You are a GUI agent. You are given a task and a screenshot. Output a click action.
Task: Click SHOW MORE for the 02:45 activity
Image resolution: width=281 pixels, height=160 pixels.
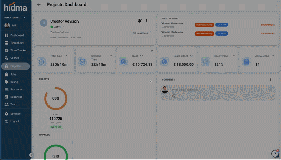(268, 25)
